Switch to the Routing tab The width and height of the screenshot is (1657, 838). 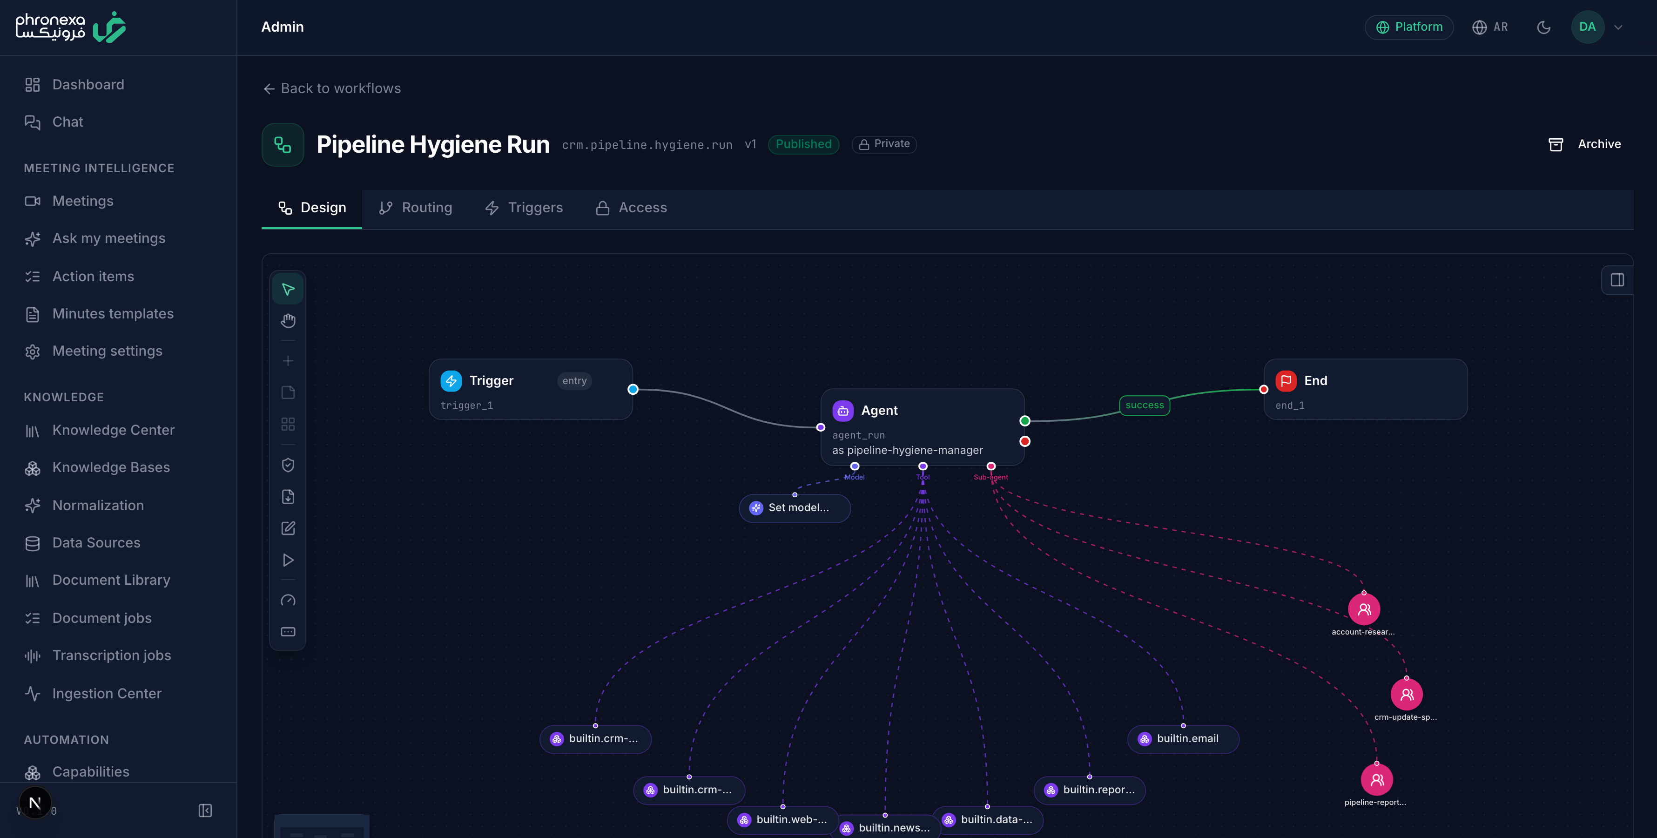point(416,208)
